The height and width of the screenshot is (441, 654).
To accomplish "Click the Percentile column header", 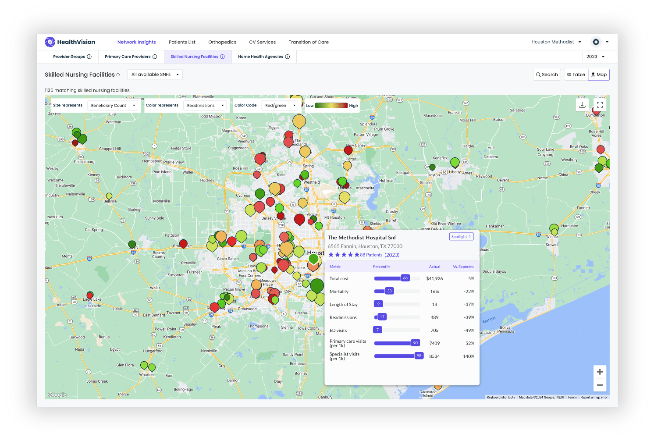I will coord(382,267).
